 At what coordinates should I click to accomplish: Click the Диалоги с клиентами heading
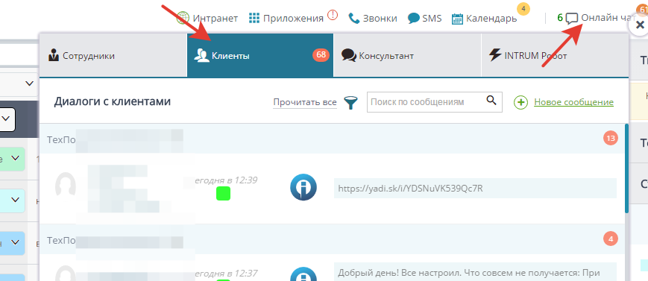[x=112, y=101]
